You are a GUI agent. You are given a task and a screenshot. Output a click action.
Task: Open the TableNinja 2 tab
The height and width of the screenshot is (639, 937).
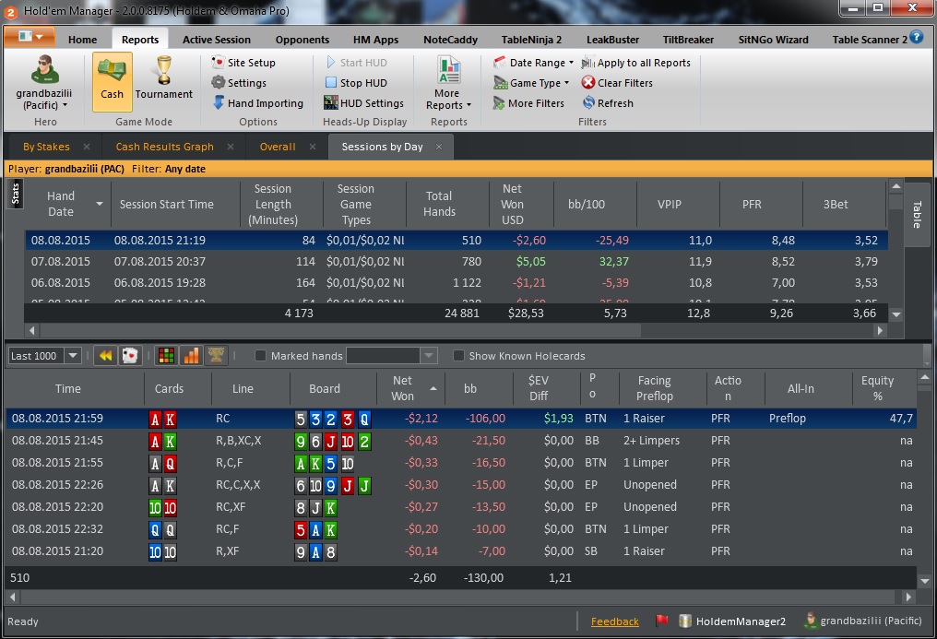[x=531, y=40]
